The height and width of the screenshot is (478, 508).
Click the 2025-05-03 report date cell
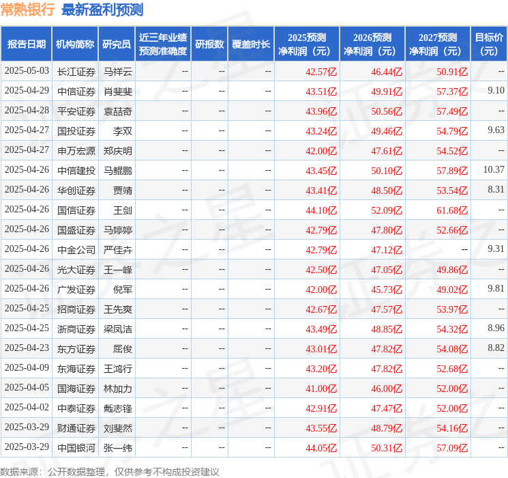[27, 71]
